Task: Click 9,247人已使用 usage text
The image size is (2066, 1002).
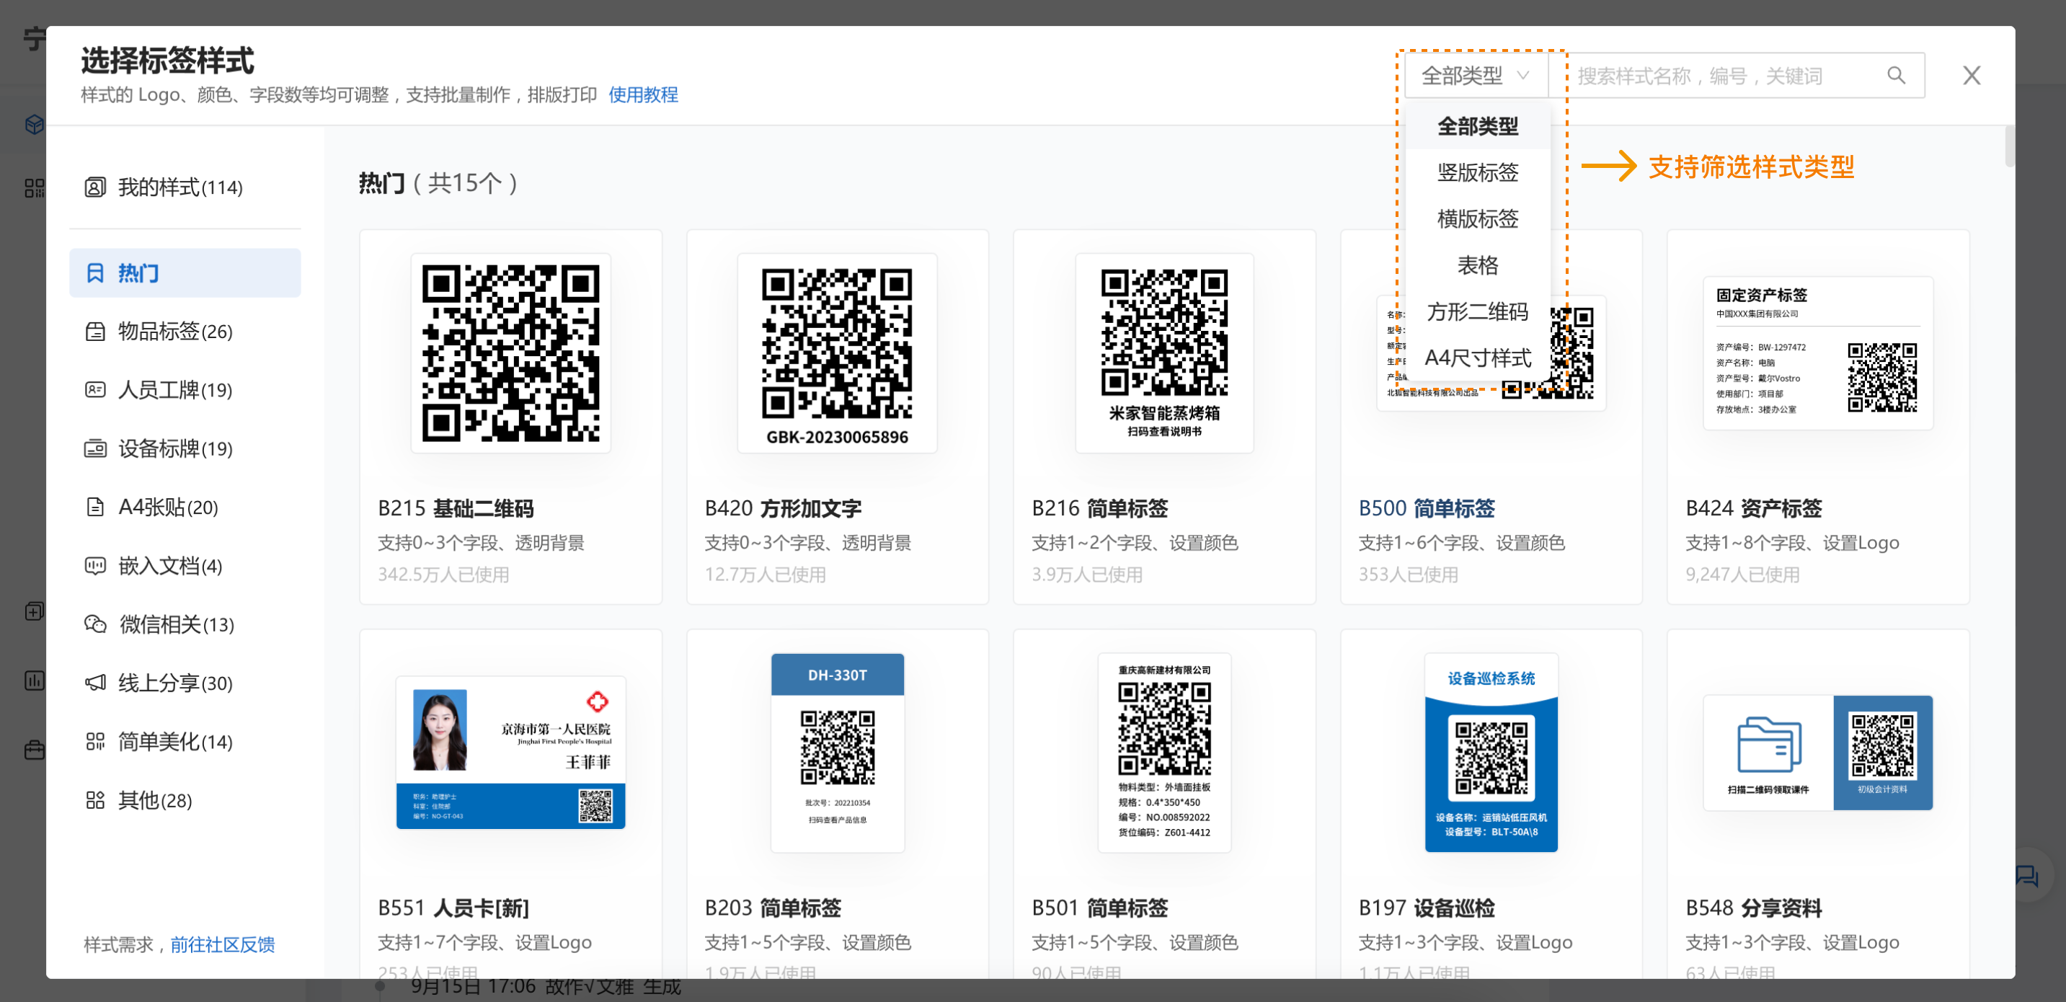Action: pyautogui.click(x=1742, y=575)
